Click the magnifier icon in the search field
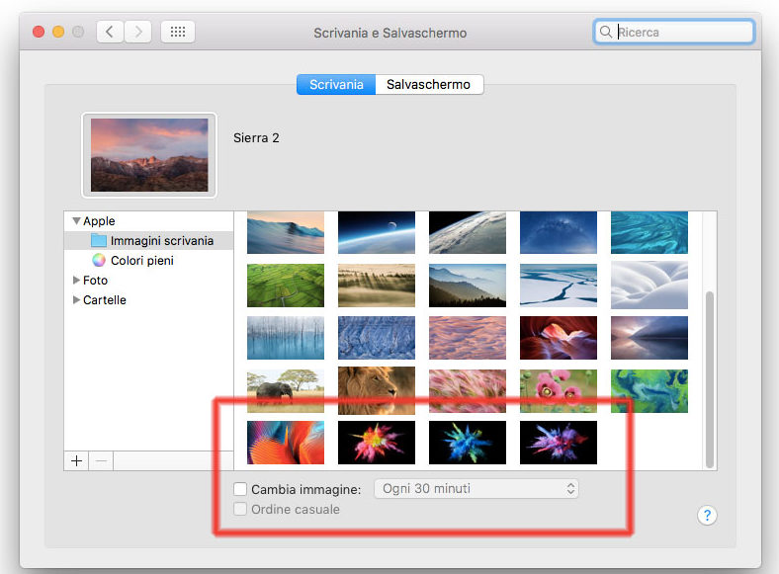This screenshot has width=779, height=574. coord(606,32)
